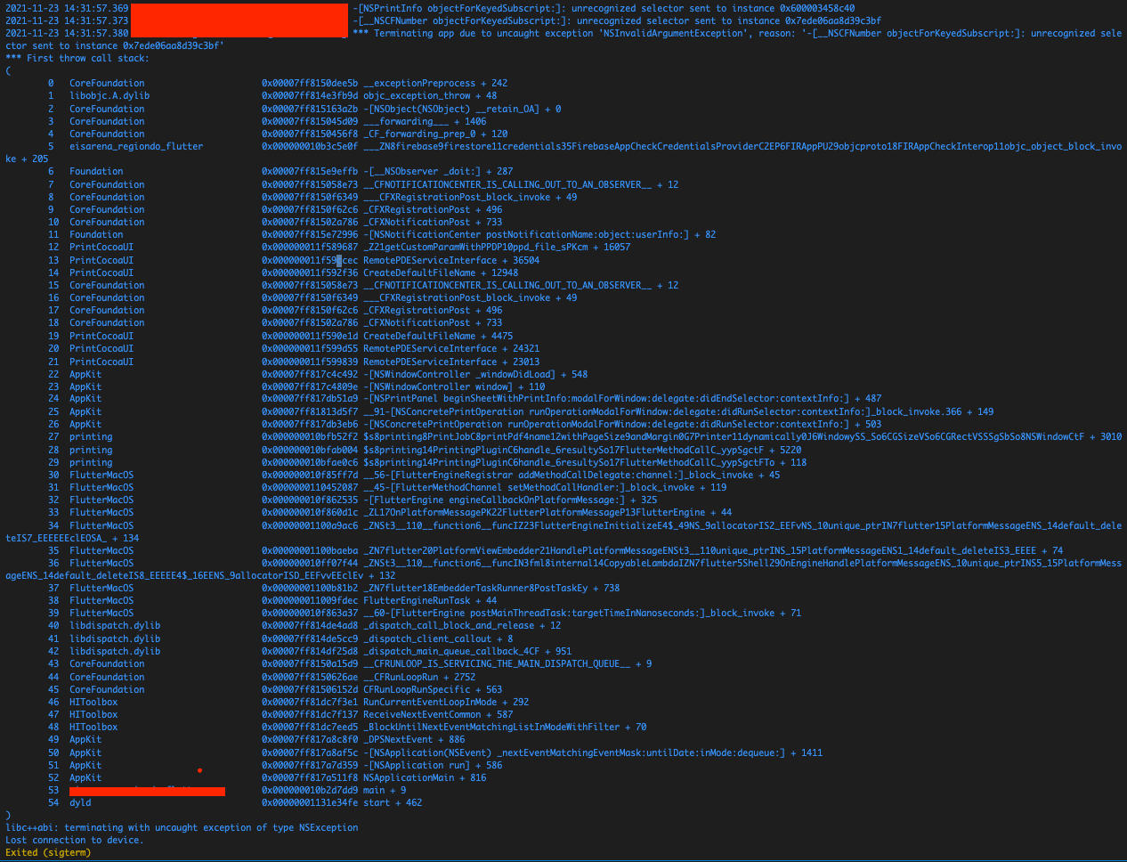Click '_CF_forwarding_prep_0 + 120'

click(435, 134)
